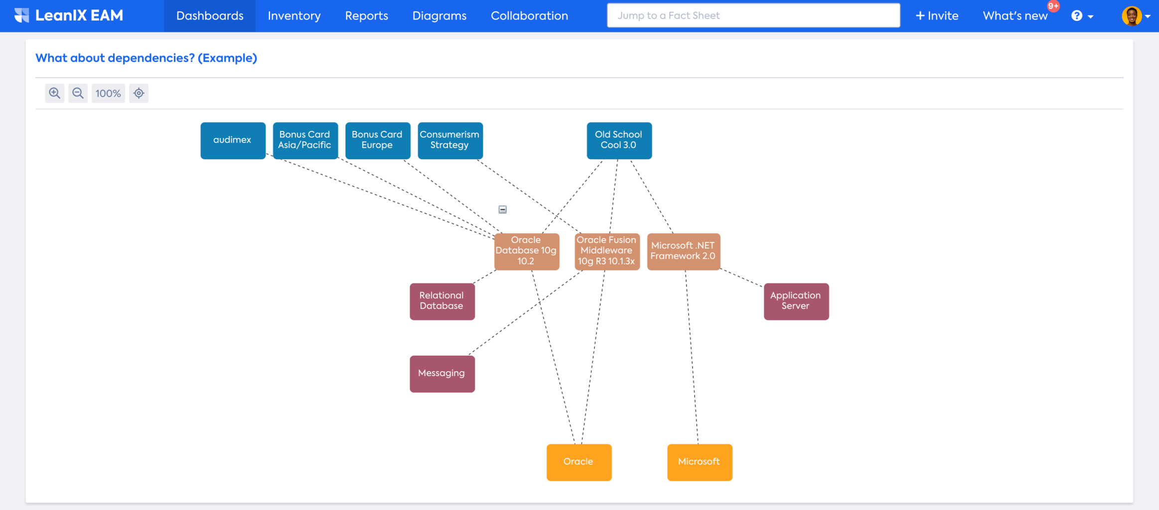
Task: Reset zoom via the 100% button
Action: tap(108, 93)
